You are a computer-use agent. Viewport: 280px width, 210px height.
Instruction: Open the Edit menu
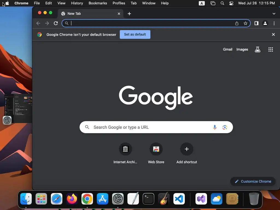tap(48, 3)
